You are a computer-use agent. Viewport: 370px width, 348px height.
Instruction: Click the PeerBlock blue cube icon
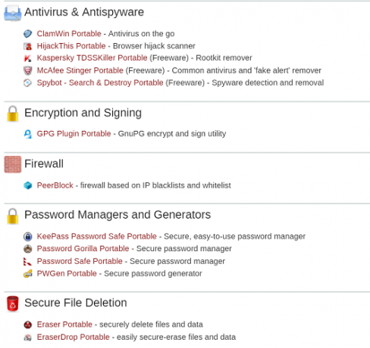point(28,185)
